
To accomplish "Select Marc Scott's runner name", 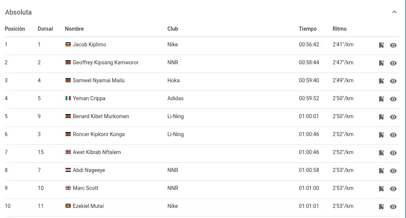I will point(85,188).
